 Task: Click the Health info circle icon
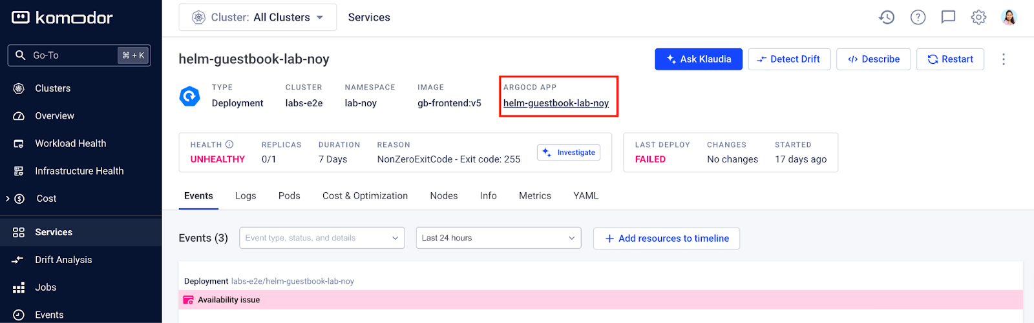pos(229,144)
